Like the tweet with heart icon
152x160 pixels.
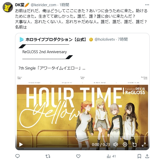click(x=78, y=156)
